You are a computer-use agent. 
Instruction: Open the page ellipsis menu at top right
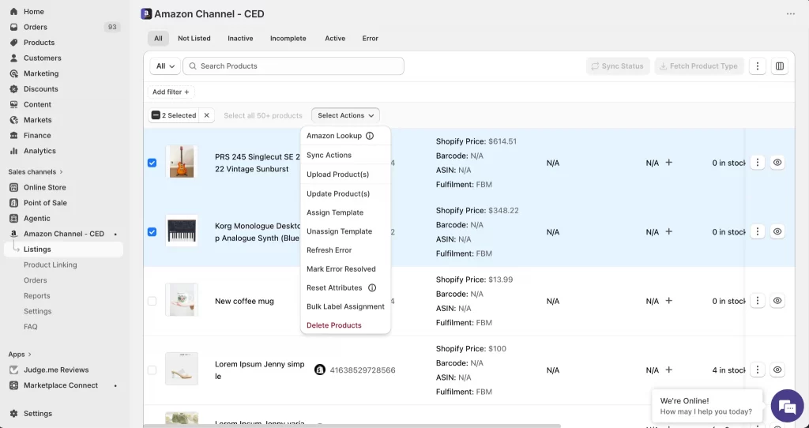(790, 14)
